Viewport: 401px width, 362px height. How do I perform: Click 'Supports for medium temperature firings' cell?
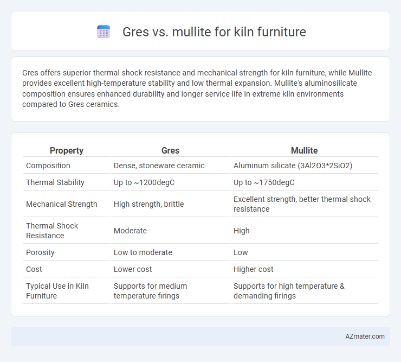[151, 291]
